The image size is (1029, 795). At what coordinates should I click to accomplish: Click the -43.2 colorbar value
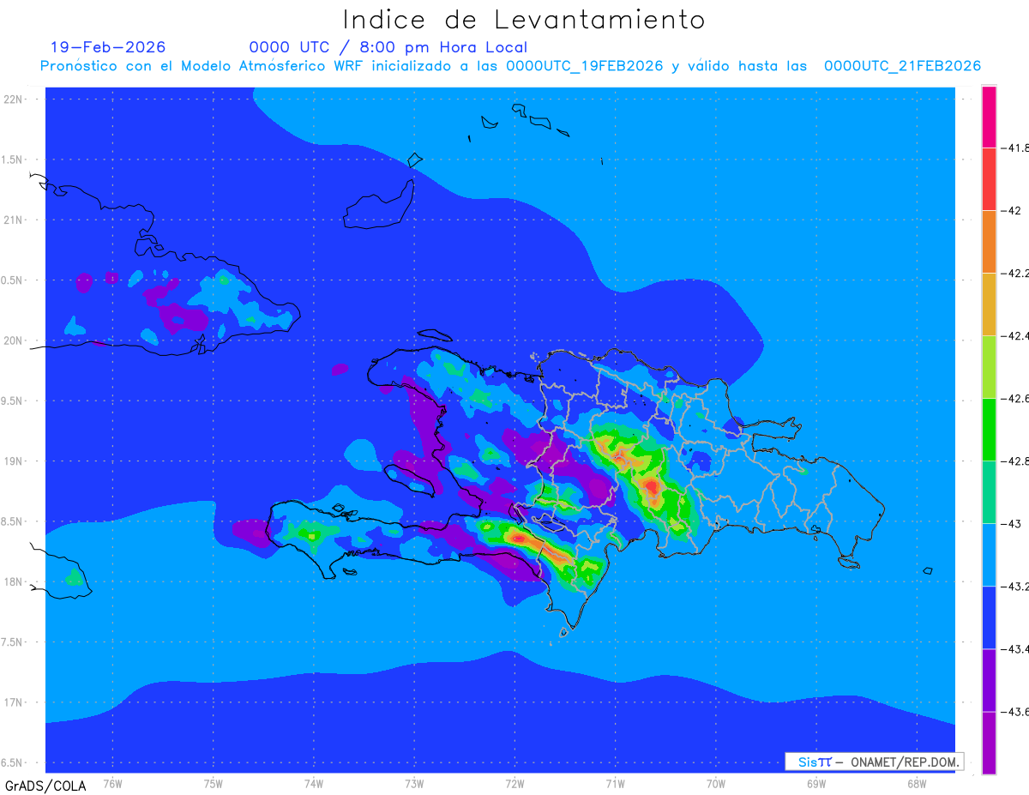tap(1015, 587)
